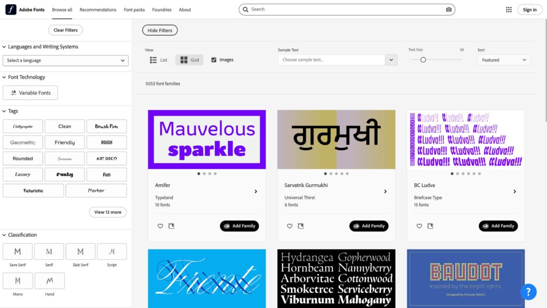Open the Select a language dropdown
The image size is (547, 308).
pos(65,60)
